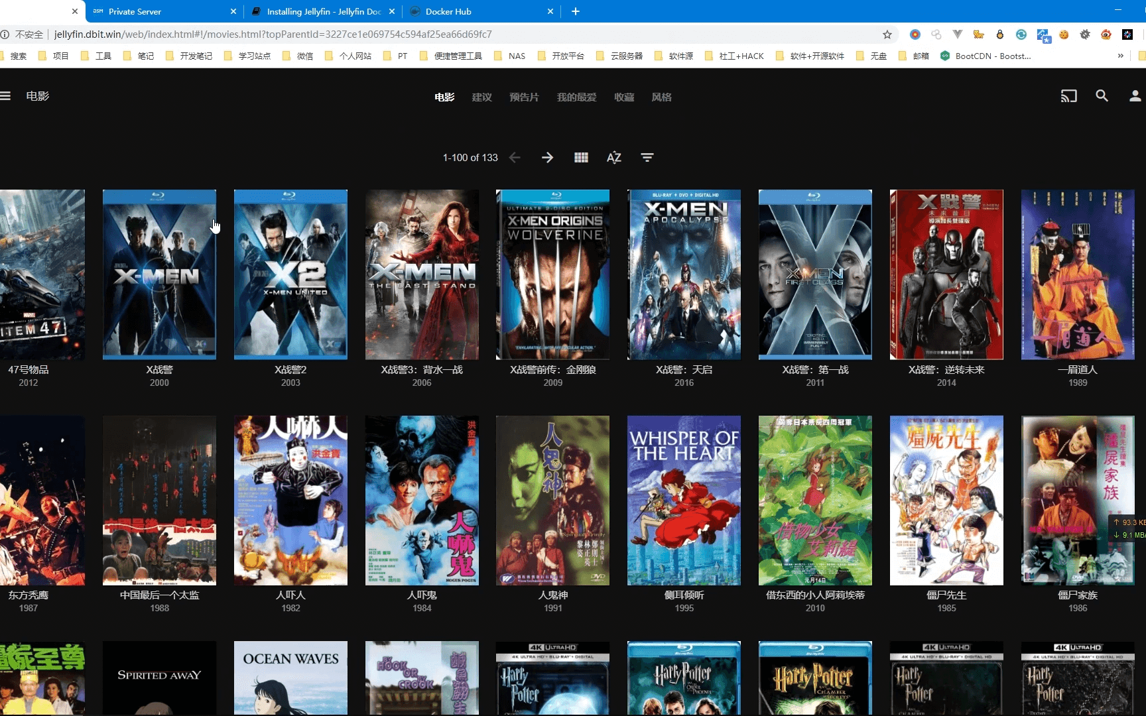This screenshot has width=1146, height=716.
Task: Open the Spirited Away poster
Action: click(159, 678)
